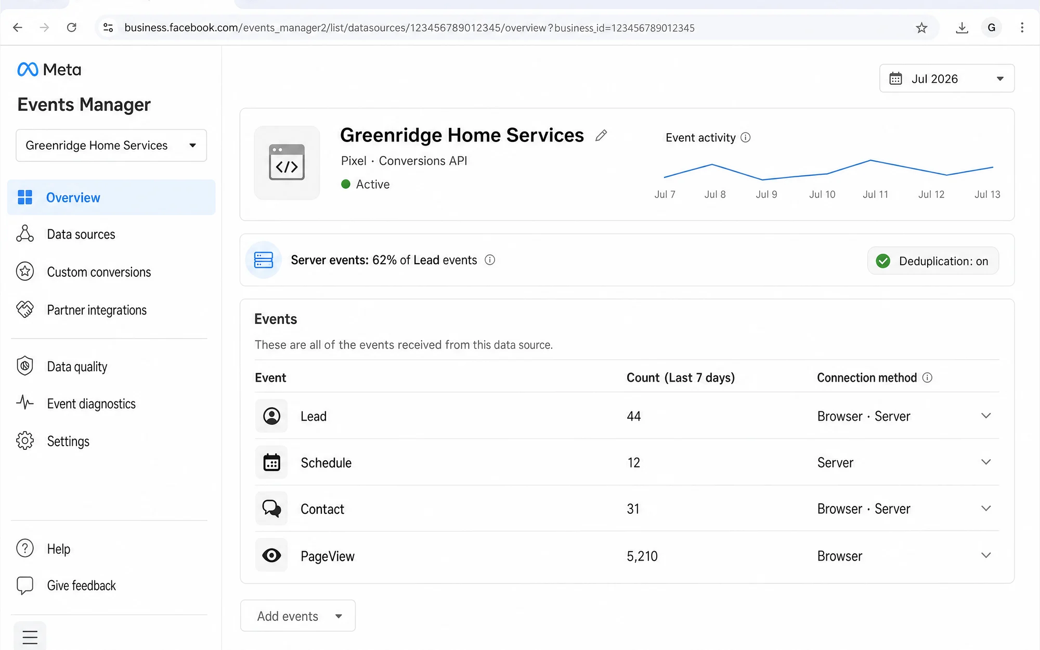Click Contact event name
Image resolution: width=1040 pixels, height=650 pixels.
pos(322,509)
